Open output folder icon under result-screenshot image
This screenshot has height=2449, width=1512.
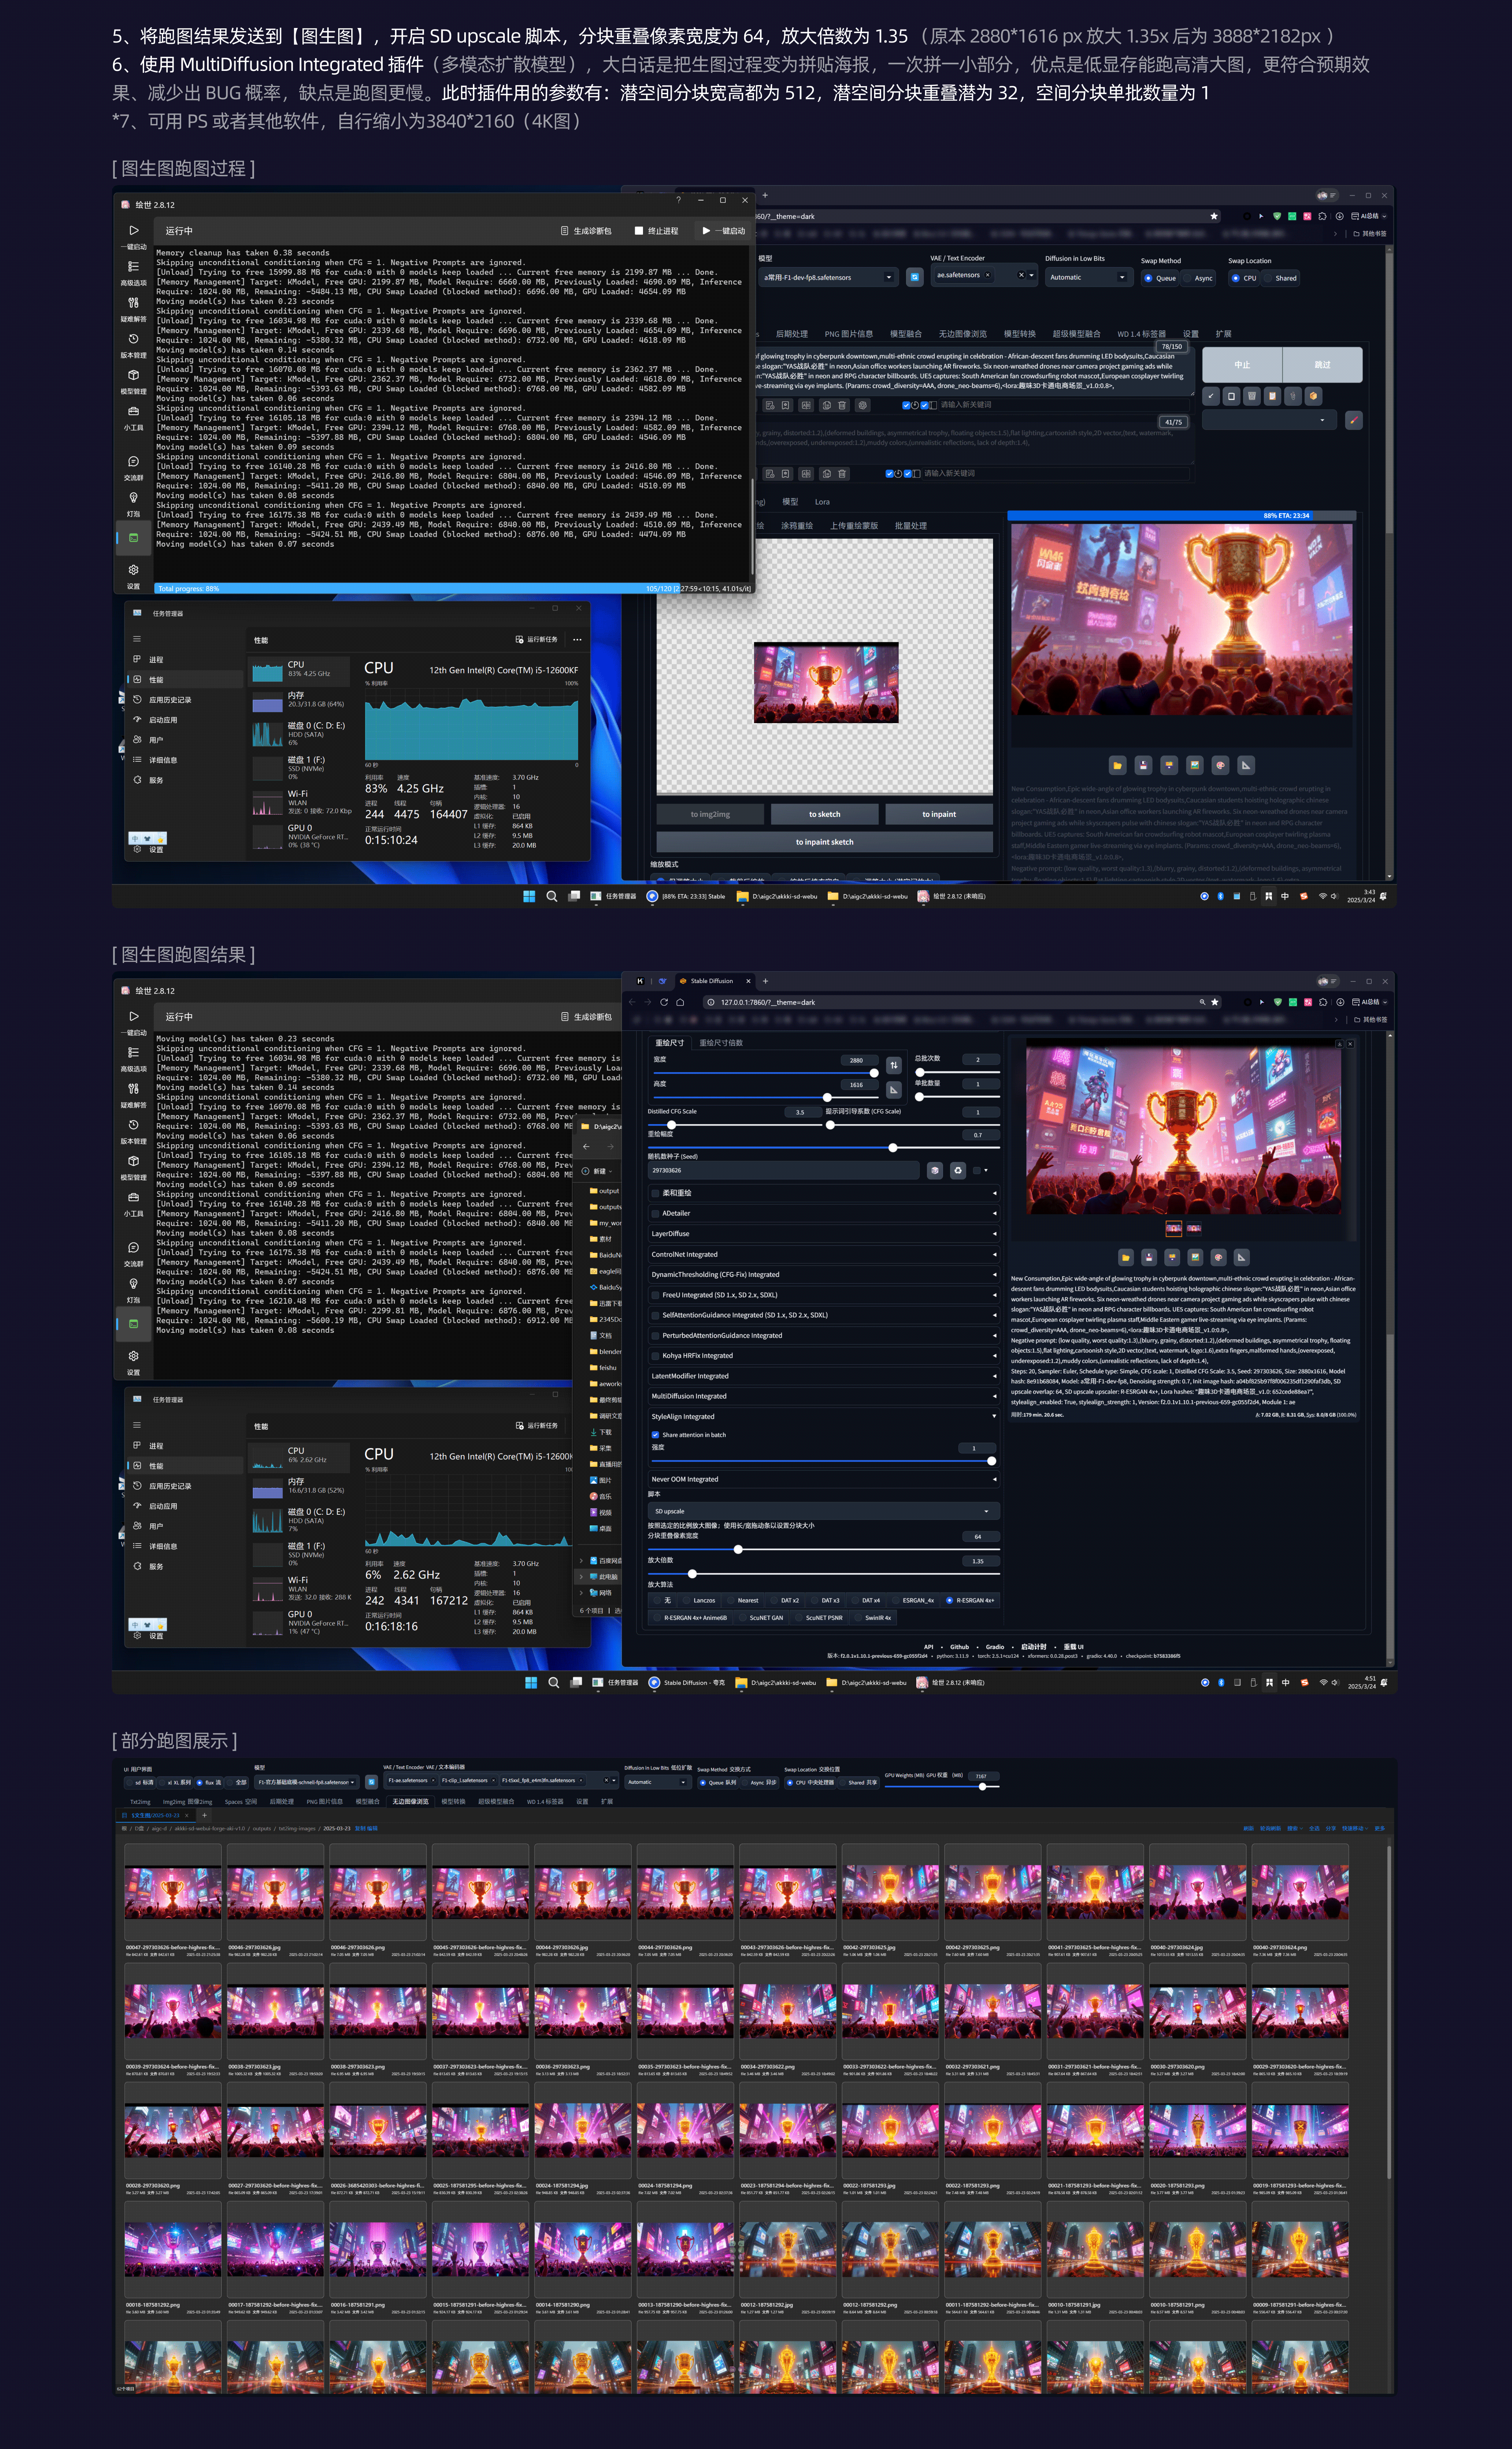pos(1126,1257)
